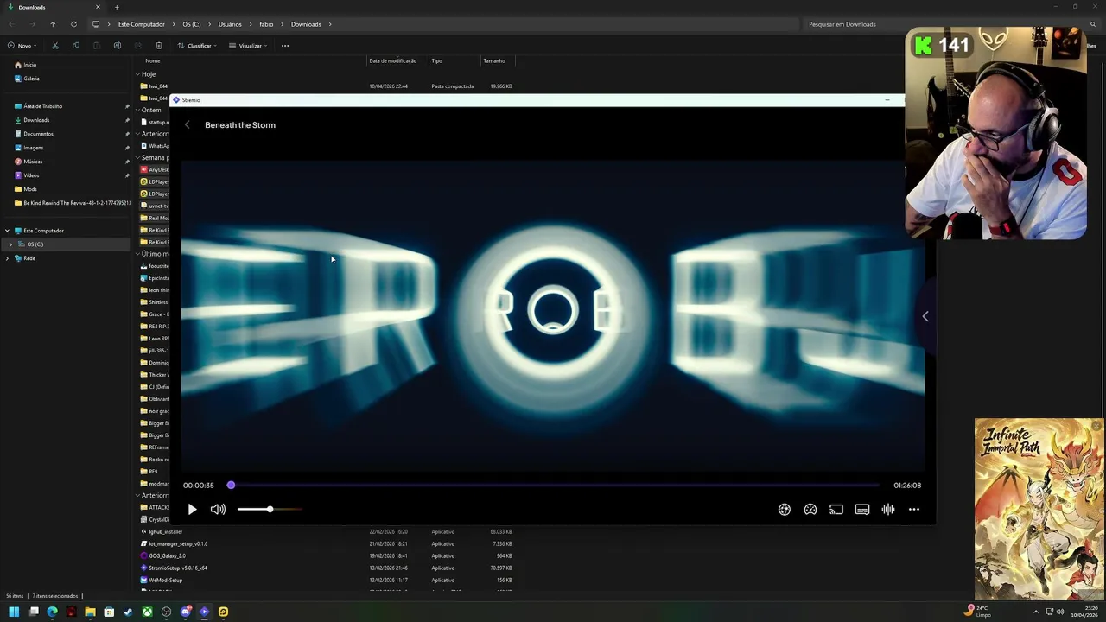Viewport: 1106px width, 622px height.
Task: Cast the video to a device
Action: pyautogui.click(x=836, y=510)
